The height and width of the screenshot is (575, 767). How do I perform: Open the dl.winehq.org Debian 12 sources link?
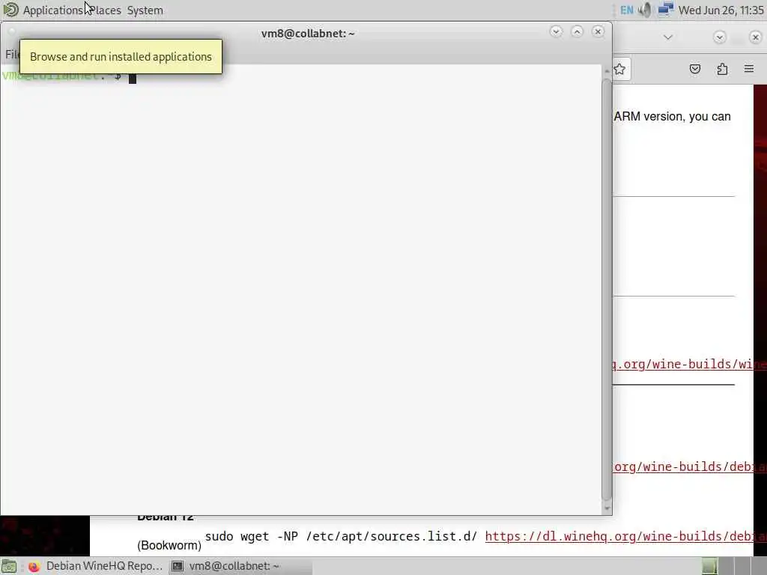click(625, 536)
